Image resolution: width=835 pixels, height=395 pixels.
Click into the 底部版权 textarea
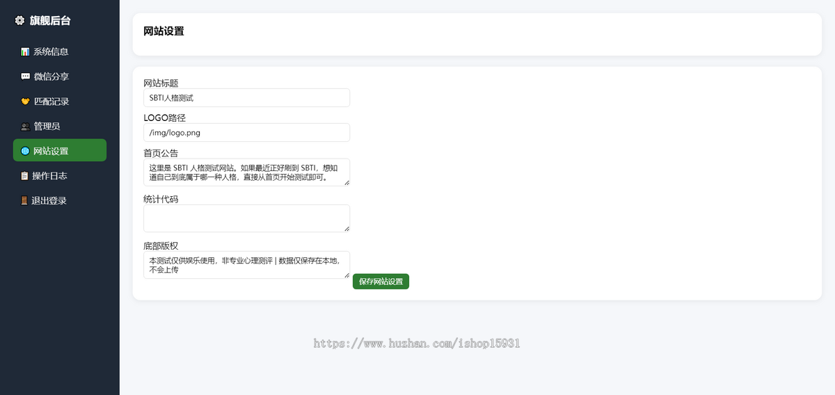[x=246, y=265]
